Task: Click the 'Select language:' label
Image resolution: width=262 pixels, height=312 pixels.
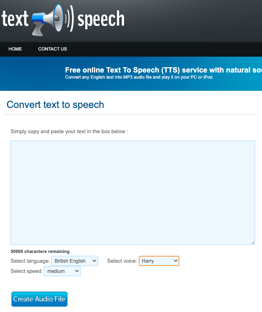Action: [30, 261]
